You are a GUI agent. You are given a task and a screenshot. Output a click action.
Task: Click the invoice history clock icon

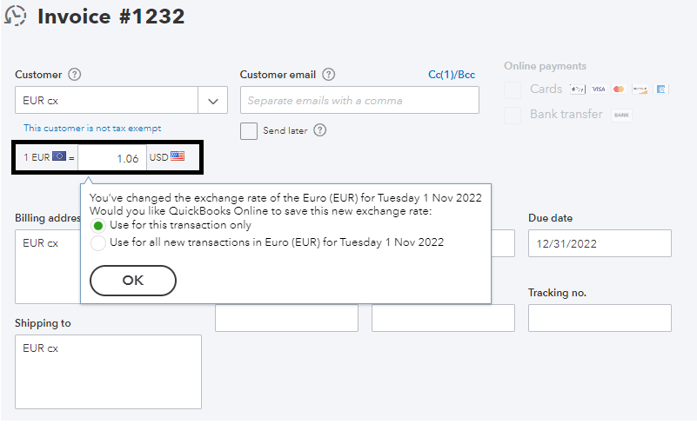(x=16, y=17)
